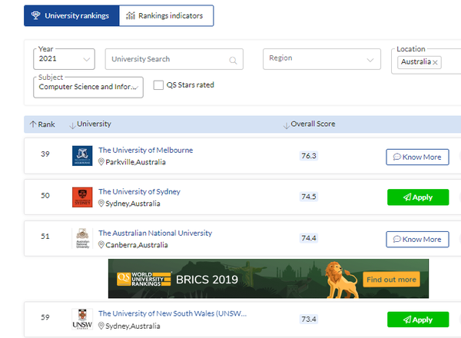Open The University of Melbourne link
461x338 pixels.
[145, 151]
